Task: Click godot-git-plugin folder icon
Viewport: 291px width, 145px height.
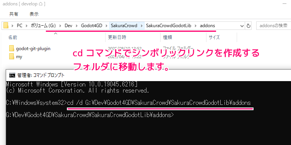Action: [x=12, y=49]
